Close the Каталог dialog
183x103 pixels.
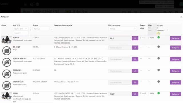[x=181, y=17]
